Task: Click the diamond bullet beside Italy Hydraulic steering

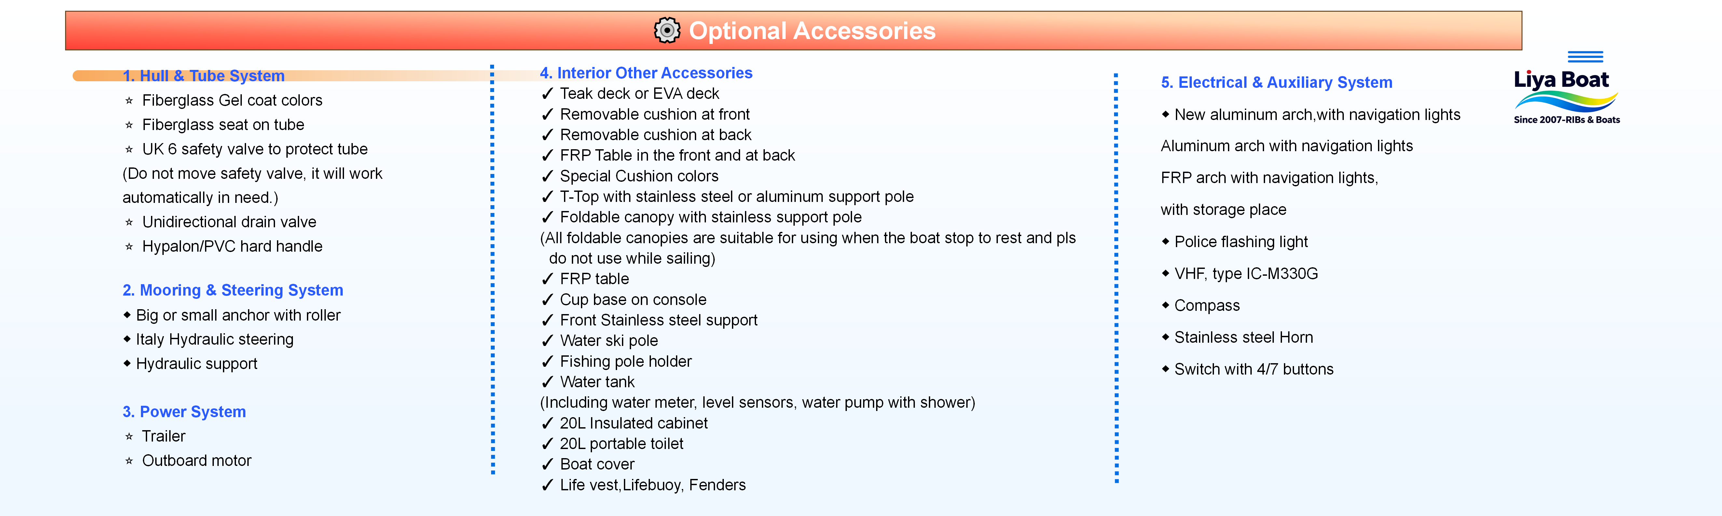Action: coord(127,339)
